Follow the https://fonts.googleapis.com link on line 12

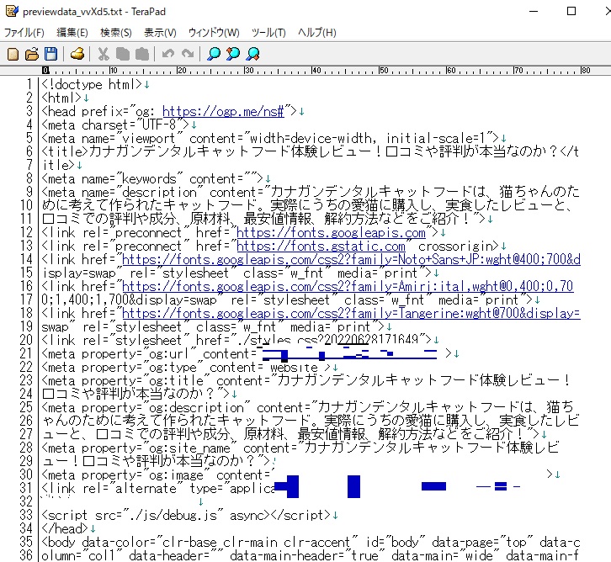pos(331,233)
